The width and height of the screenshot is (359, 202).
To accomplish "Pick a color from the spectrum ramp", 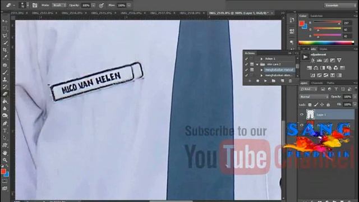I will [326, 43].
